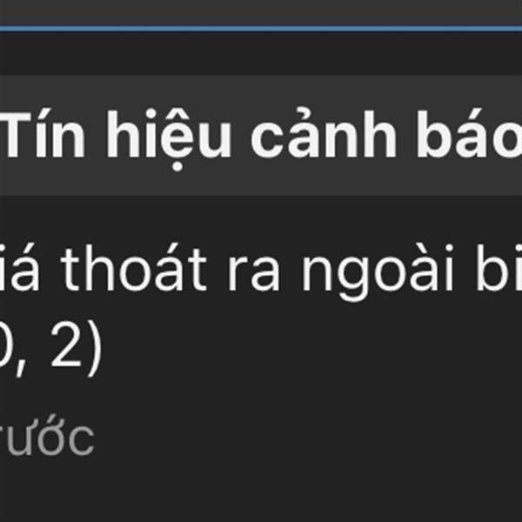Click the blue highlighted line at top
522x522 pixels.
(x=261, y=29)
